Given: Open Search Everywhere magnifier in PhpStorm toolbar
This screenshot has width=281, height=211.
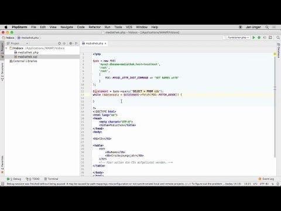Looking at the screenshot, I should (x=278, y=38).
